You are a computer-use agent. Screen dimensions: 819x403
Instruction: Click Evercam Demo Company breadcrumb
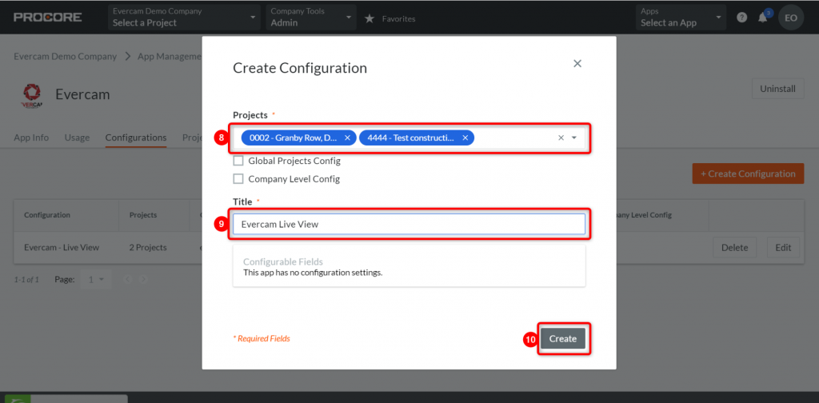coord(66,57)
